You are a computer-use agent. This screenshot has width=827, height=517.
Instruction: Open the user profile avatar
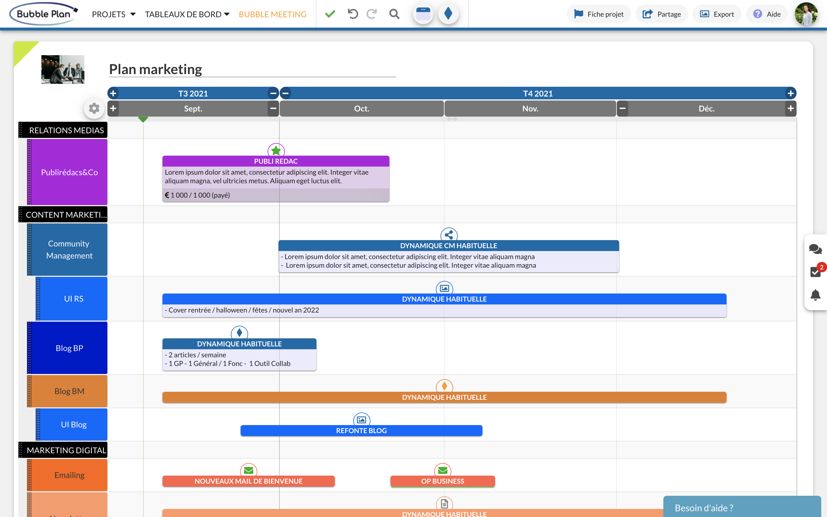(806, 14)
